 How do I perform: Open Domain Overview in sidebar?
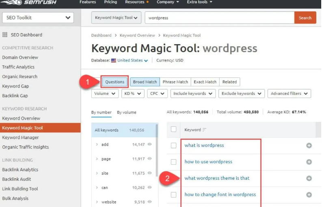tap(20, 58)
